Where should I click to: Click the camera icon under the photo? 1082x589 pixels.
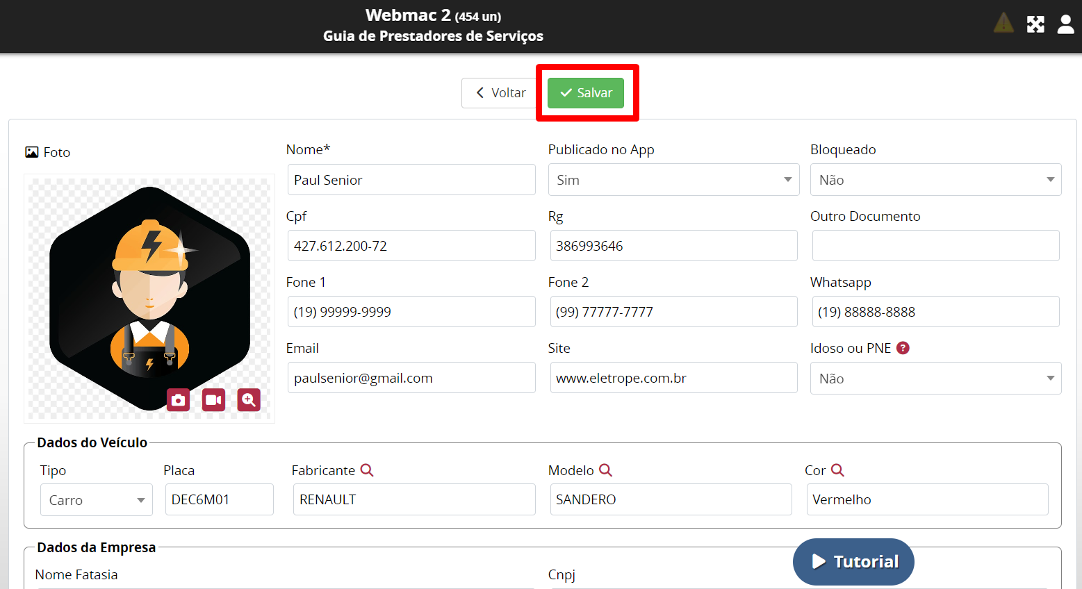(x=179, y=400)
